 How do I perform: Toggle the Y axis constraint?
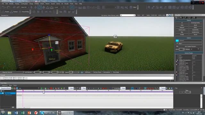point(68,7)
